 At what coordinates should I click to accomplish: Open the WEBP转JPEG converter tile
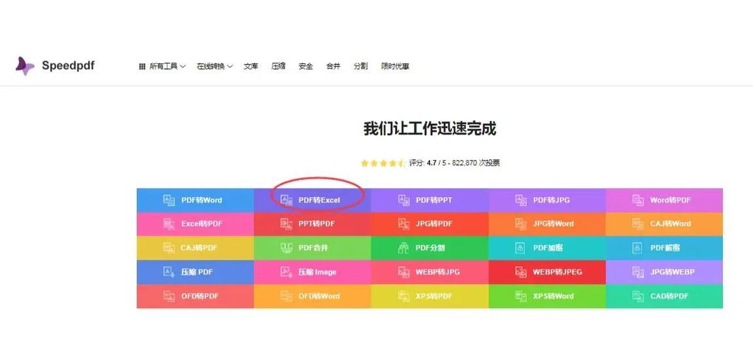[547, 272]
